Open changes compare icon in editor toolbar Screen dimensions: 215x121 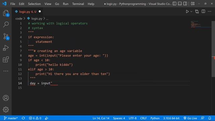[x=197, y=11]
